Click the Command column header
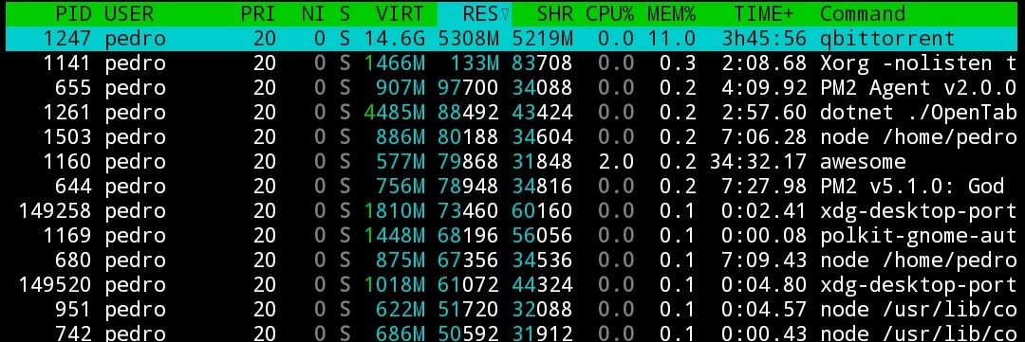 [x=863, y=13]
